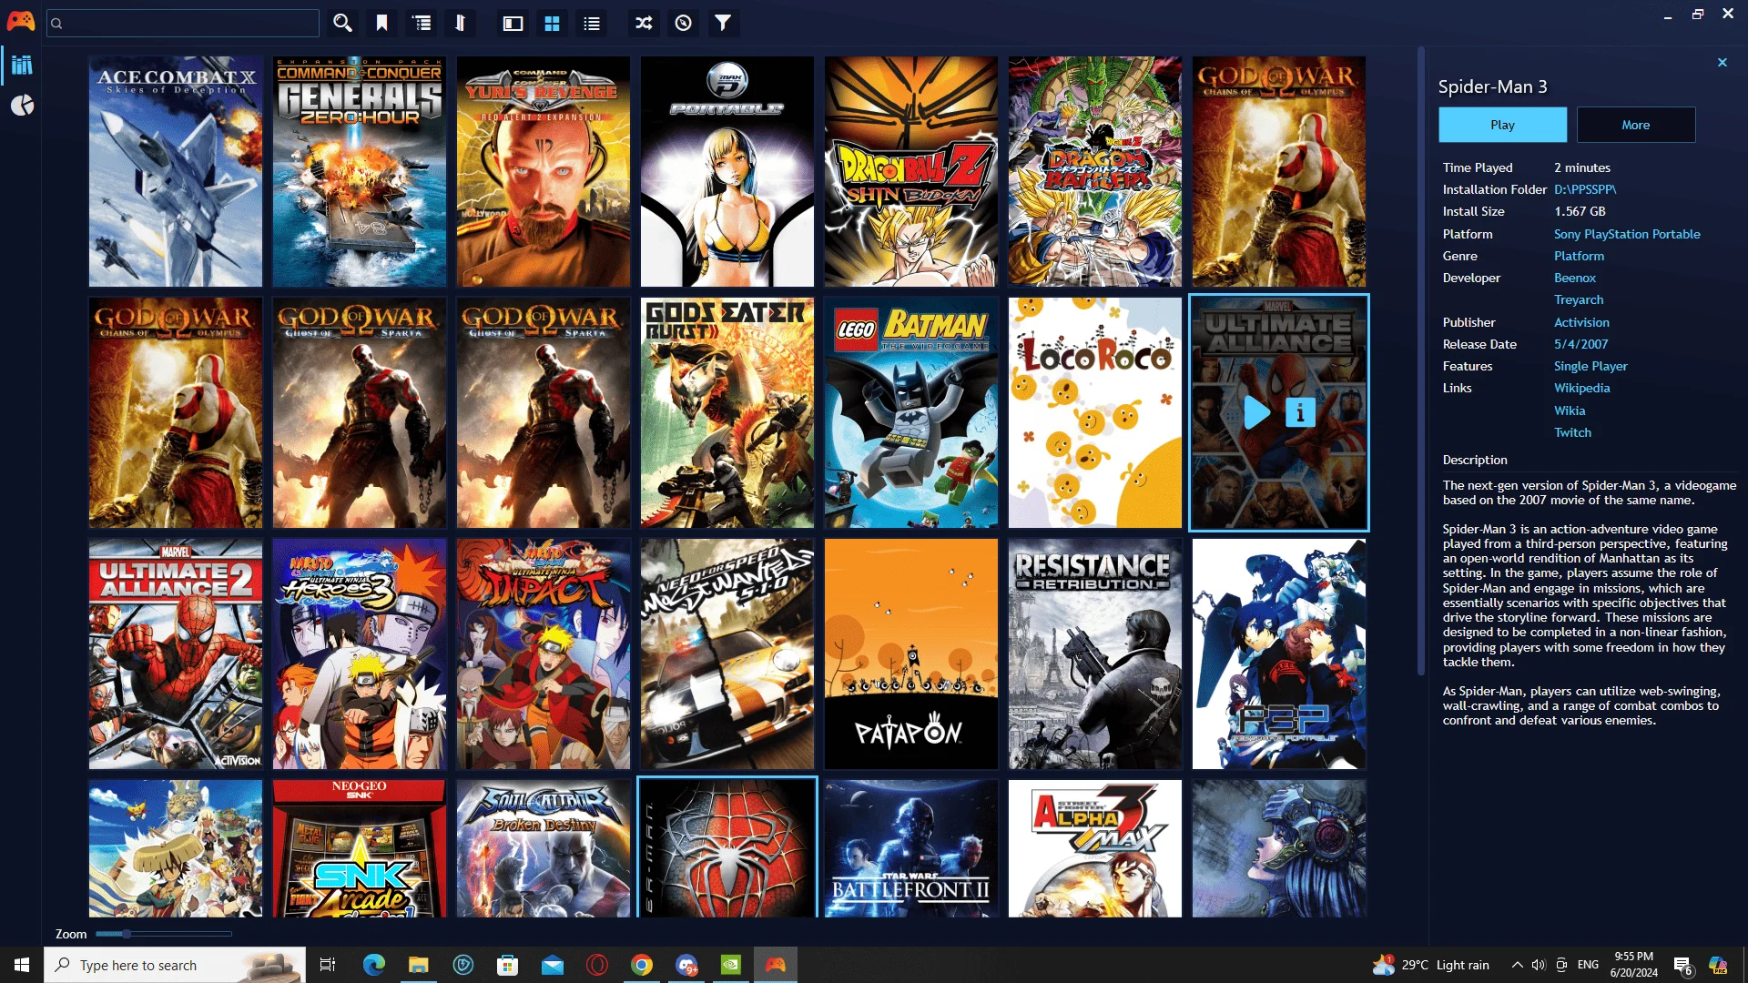Open the Wikipedia link
The height and width of the screenshot is (983, 1748).
[1581, 388]
